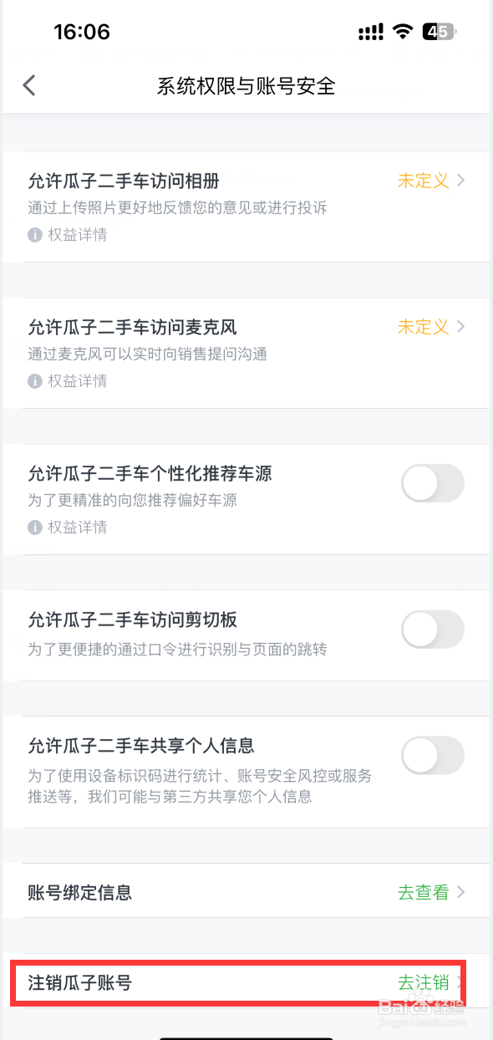Open chevron next to 访问相册 未定义

[460, 181]
